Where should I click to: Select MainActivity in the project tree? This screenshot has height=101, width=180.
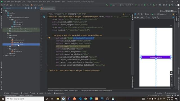[x=16, y=26]
